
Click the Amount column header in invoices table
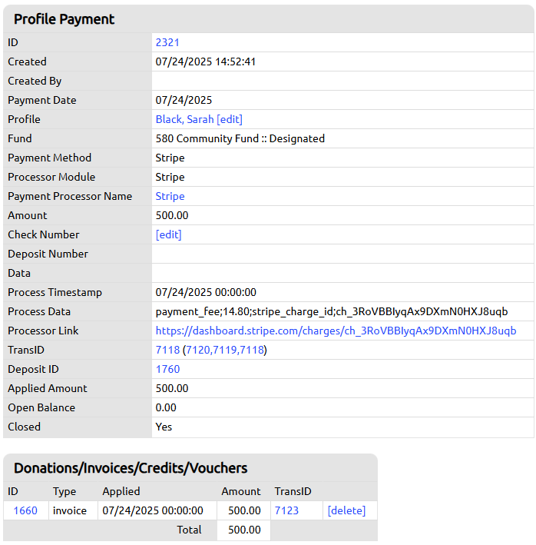click(241, 491)
